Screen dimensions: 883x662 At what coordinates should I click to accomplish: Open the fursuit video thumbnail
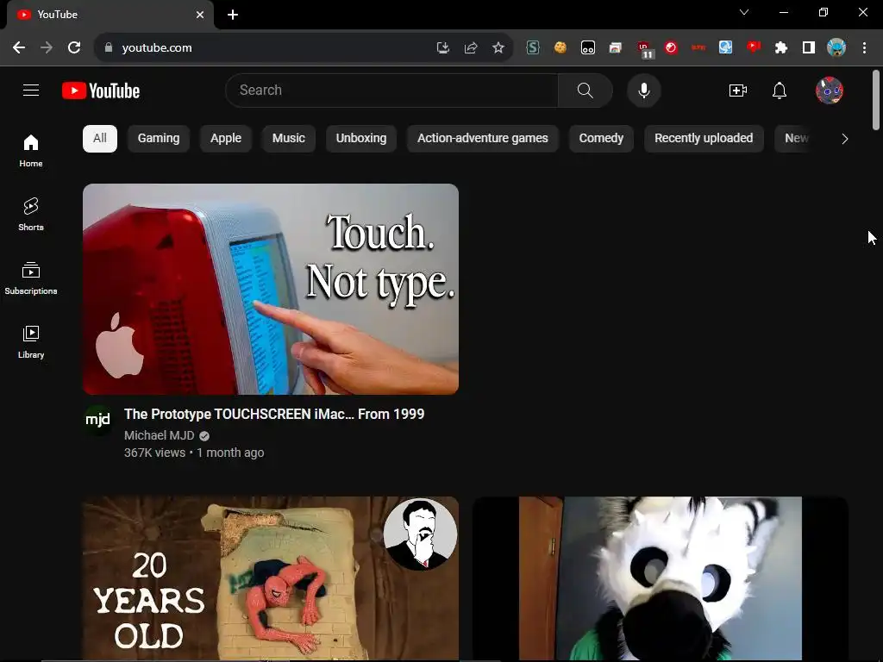[x=660, y=578]
